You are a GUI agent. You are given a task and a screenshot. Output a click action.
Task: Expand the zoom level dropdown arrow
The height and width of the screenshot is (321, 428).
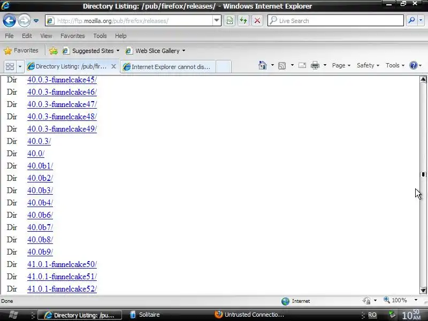416,300
